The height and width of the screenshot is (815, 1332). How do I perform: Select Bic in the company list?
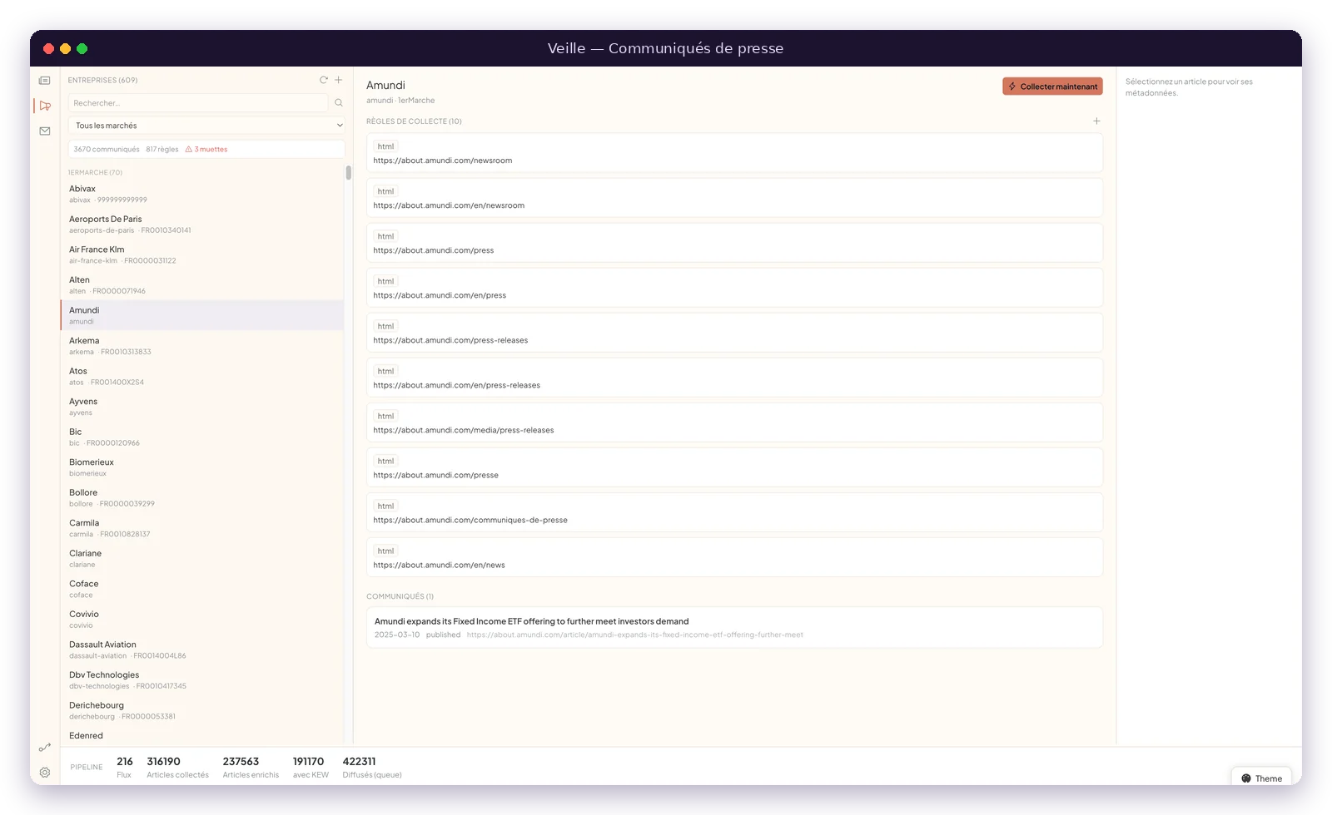[202, 437]
